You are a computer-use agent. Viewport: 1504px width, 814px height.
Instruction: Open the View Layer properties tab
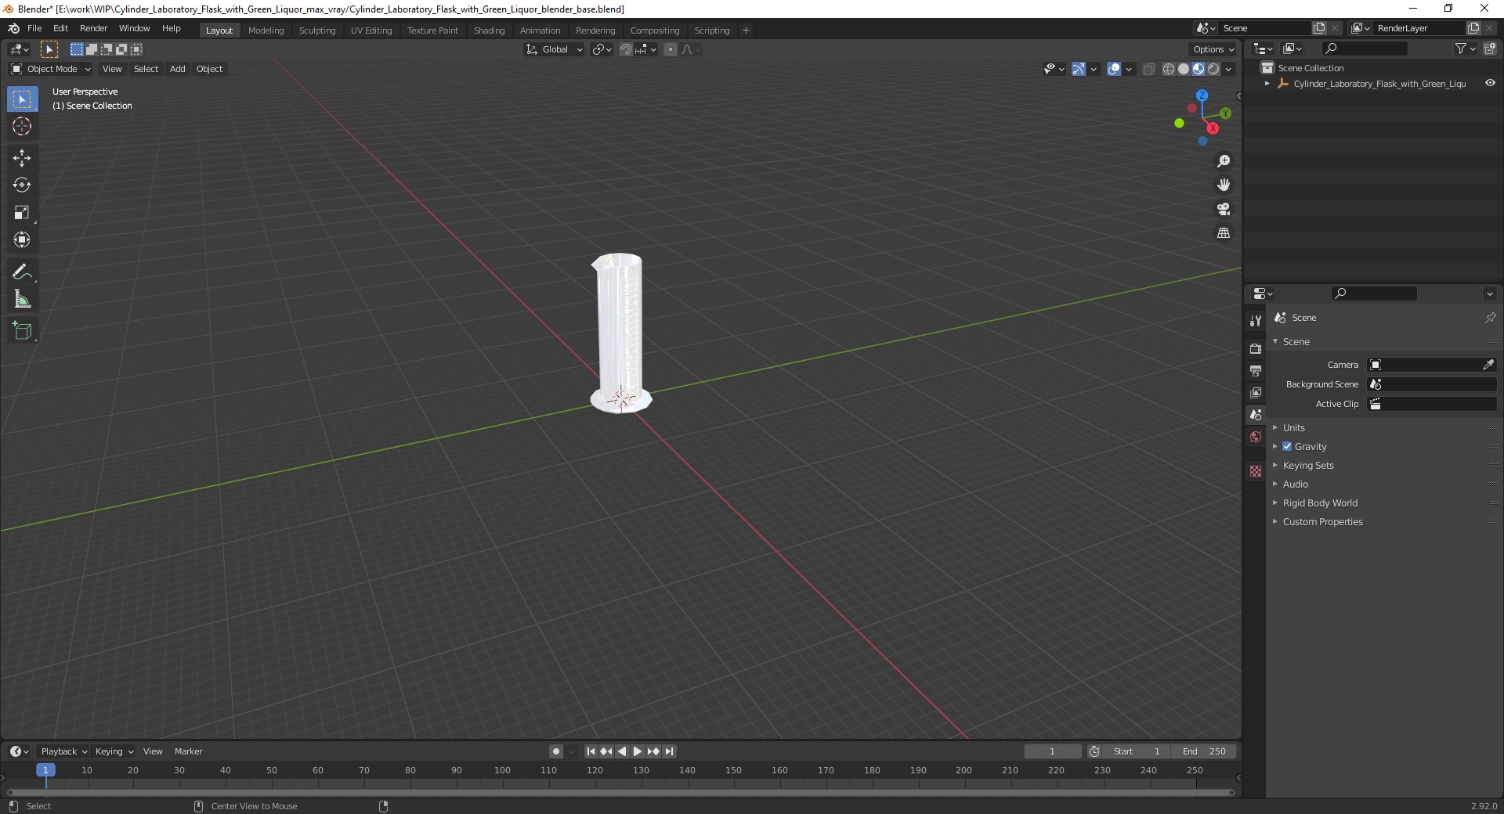click(1256, 392)
